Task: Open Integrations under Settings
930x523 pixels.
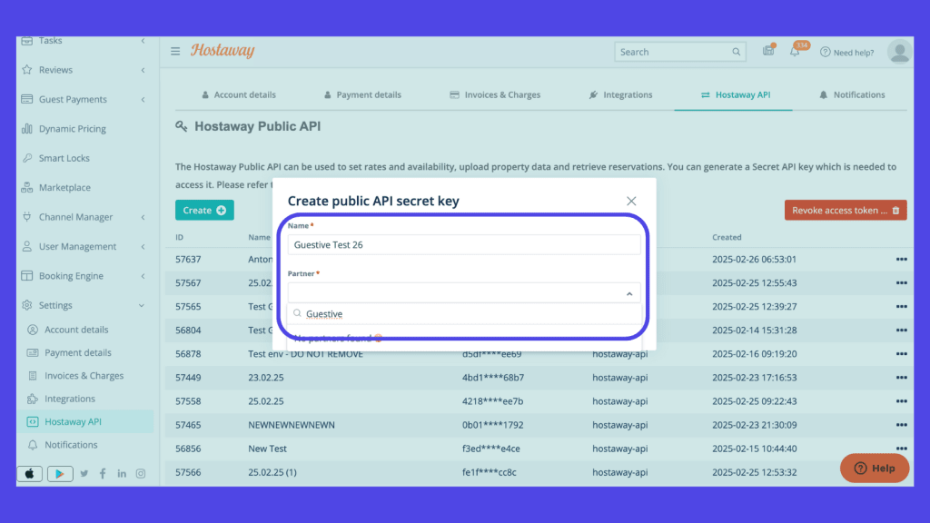Action: click(70, 400)
